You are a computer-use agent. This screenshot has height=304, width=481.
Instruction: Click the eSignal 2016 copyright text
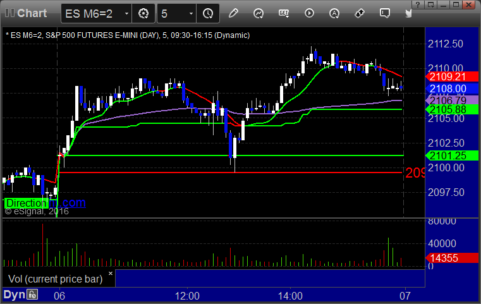37,211
